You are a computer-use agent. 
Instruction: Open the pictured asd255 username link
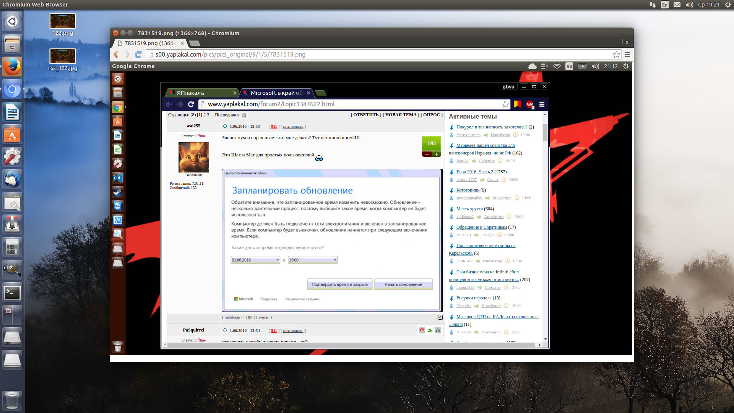click(193, 126)
